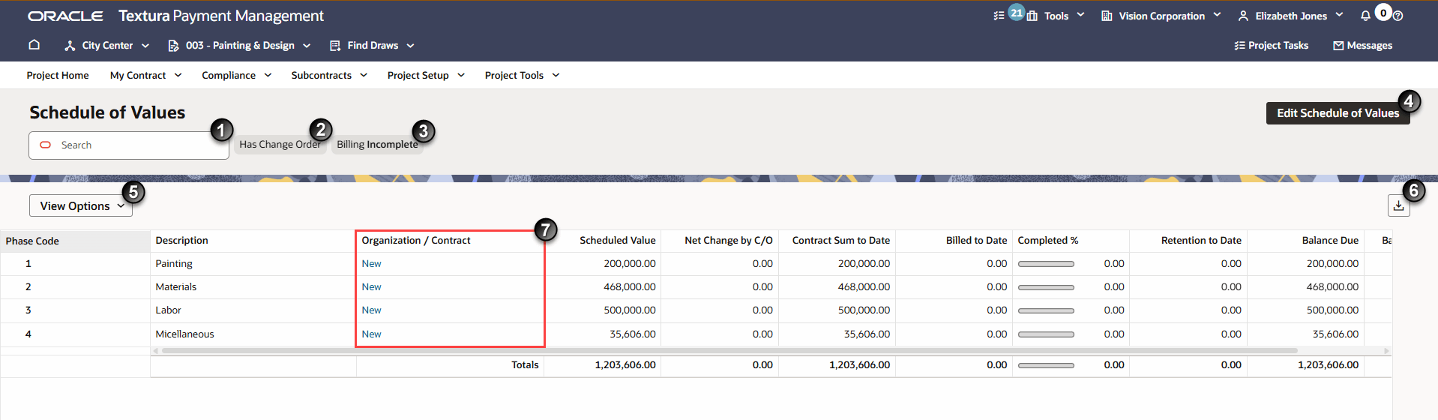Image resolution: width=1438 pixels, height=420 pixels.
Task: Open Messages
Action: (x=1362, y=46)
